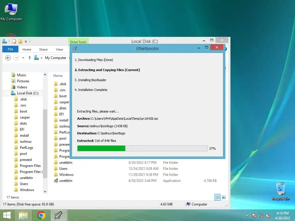Click the UNetbootin title bar app icon
This screenshot has width=295, height=221.
(75, 48)
